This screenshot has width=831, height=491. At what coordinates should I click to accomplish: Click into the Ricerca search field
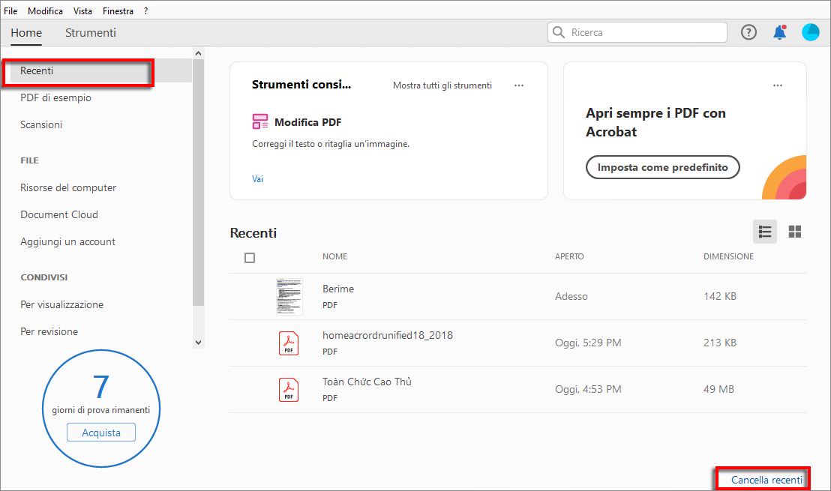645,32
